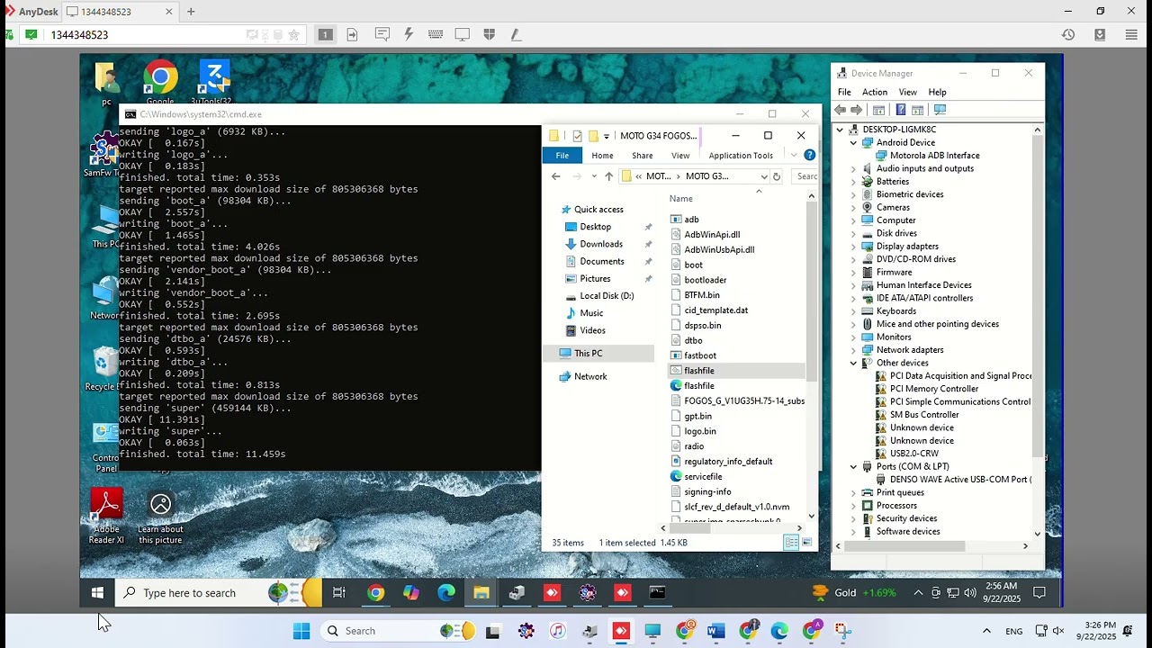Open the 3uTools desktop shortcut
The image size is (1152, 648).
214,83
